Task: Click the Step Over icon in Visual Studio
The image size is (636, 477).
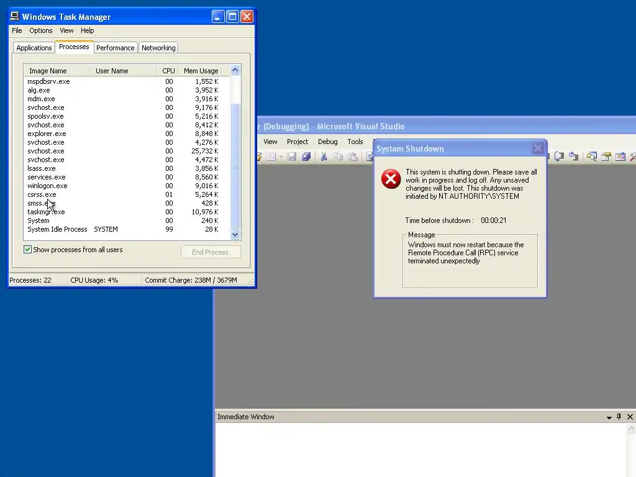Action: [560, 157]
